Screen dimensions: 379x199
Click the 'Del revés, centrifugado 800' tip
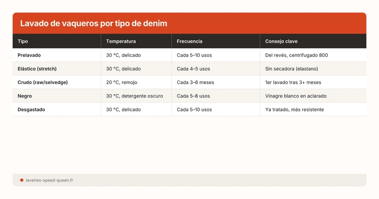click(x=296, y=55)
